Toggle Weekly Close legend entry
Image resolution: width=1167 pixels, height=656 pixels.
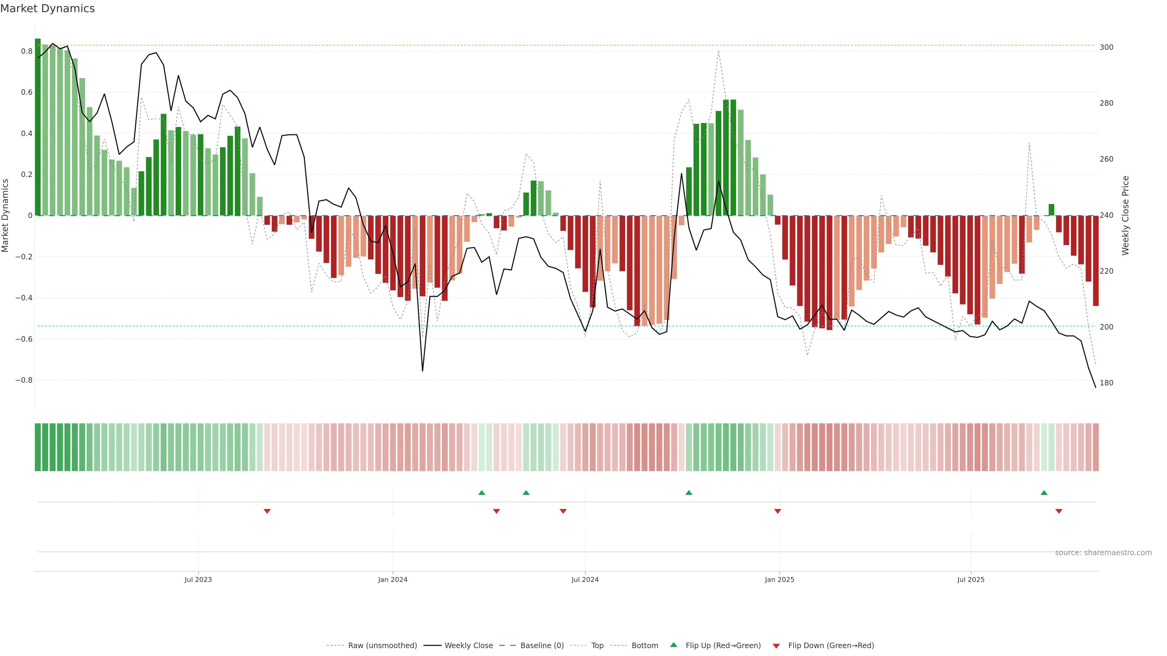pyautogui.click(x=468, y=646)
